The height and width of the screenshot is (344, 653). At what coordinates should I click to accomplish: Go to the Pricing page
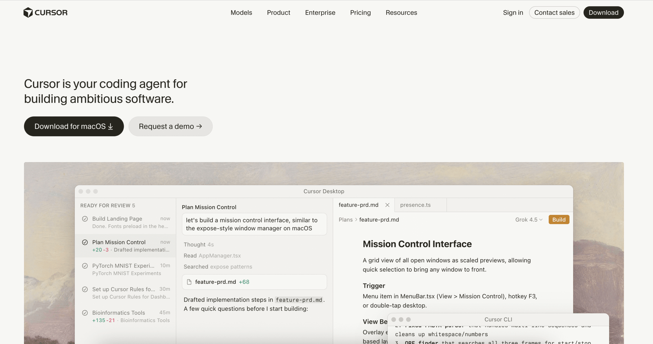coord(360,13)
